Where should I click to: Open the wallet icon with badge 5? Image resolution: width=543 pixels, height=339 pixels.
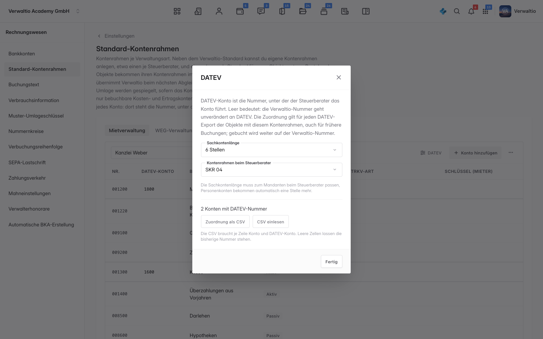pos(240,11)
